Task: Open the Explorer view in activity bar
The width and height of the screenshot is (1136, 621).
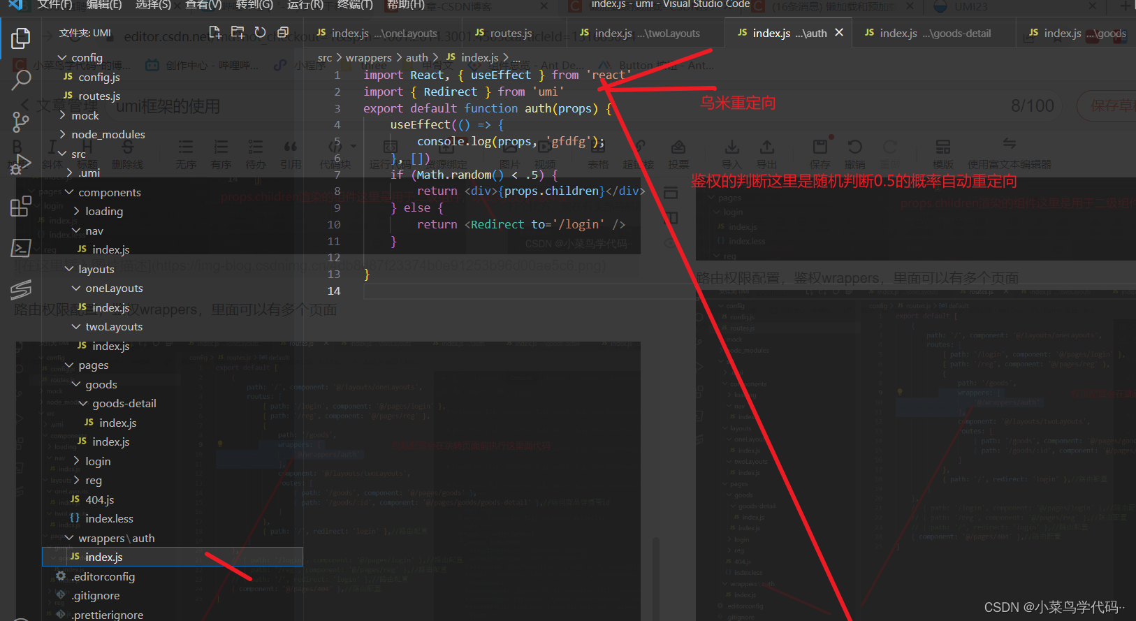Action: pyautogui.click(x=21, y=38)
